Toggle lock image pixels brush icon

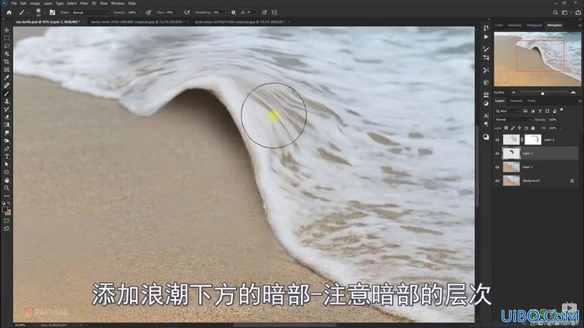(513, 128)
